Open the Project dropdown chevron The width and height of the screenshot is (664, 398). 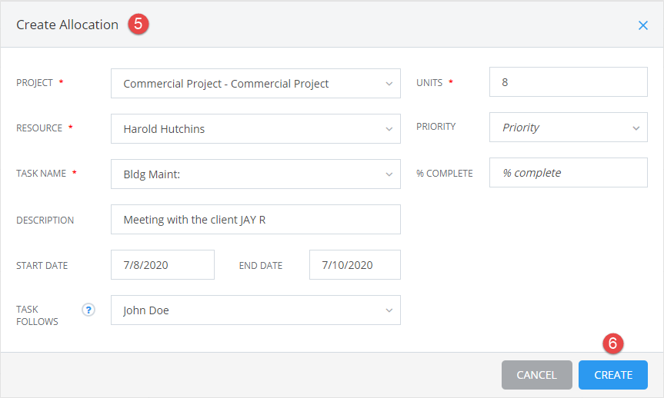tap(389, 84)
